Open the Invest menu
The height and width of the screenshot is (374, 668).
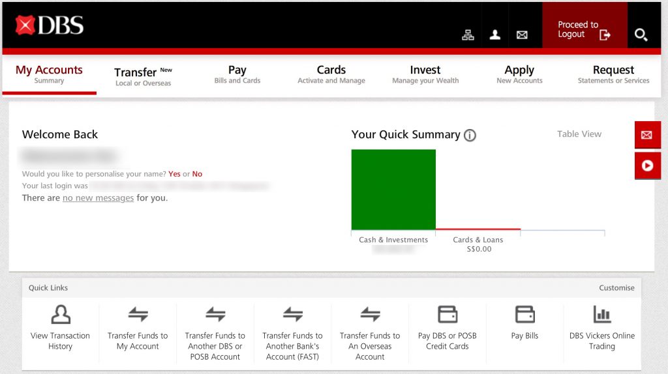coord(425,74)
